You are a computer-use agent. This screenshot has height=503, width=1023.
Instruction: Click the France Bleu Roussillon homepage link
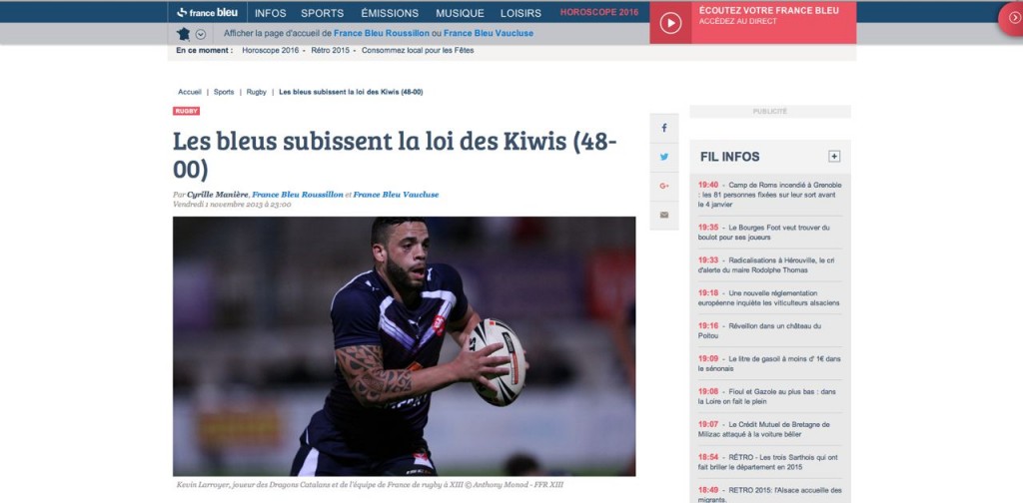click(382, 33)
